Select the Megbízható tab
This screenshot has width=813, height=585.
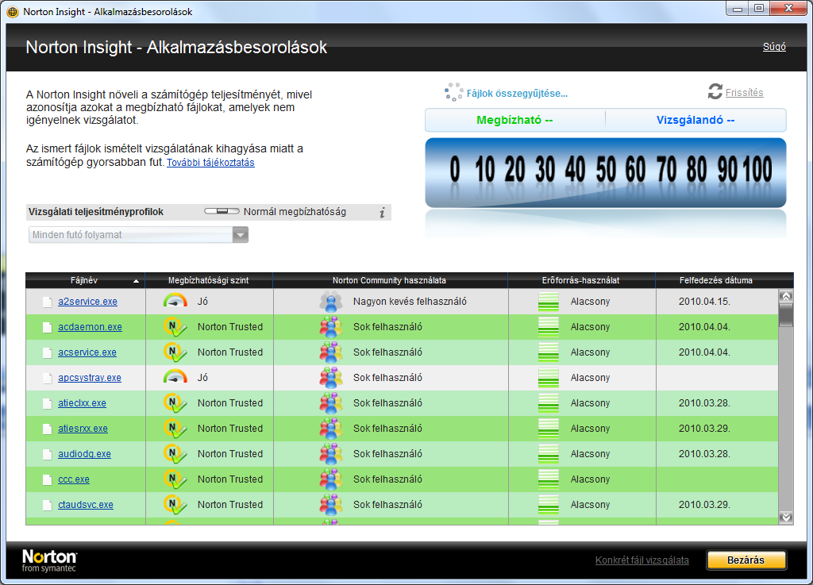tap(514, 120)
